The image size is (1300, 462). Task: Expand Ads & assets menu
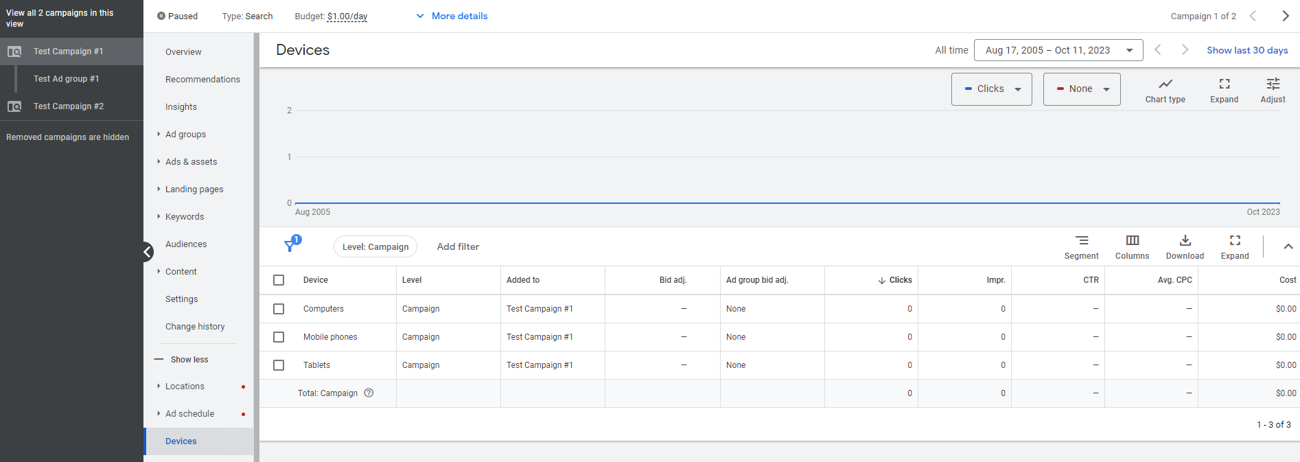(159, 161)
